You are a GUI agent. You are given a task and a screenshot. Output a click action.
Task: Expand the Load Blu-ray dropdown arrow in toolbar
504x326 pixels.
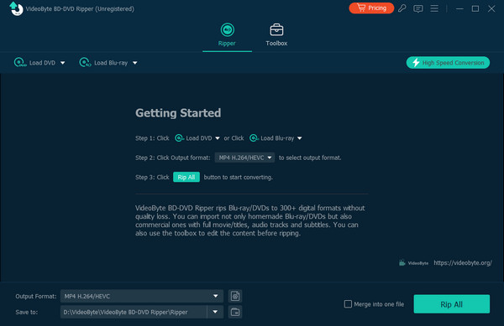135,63
